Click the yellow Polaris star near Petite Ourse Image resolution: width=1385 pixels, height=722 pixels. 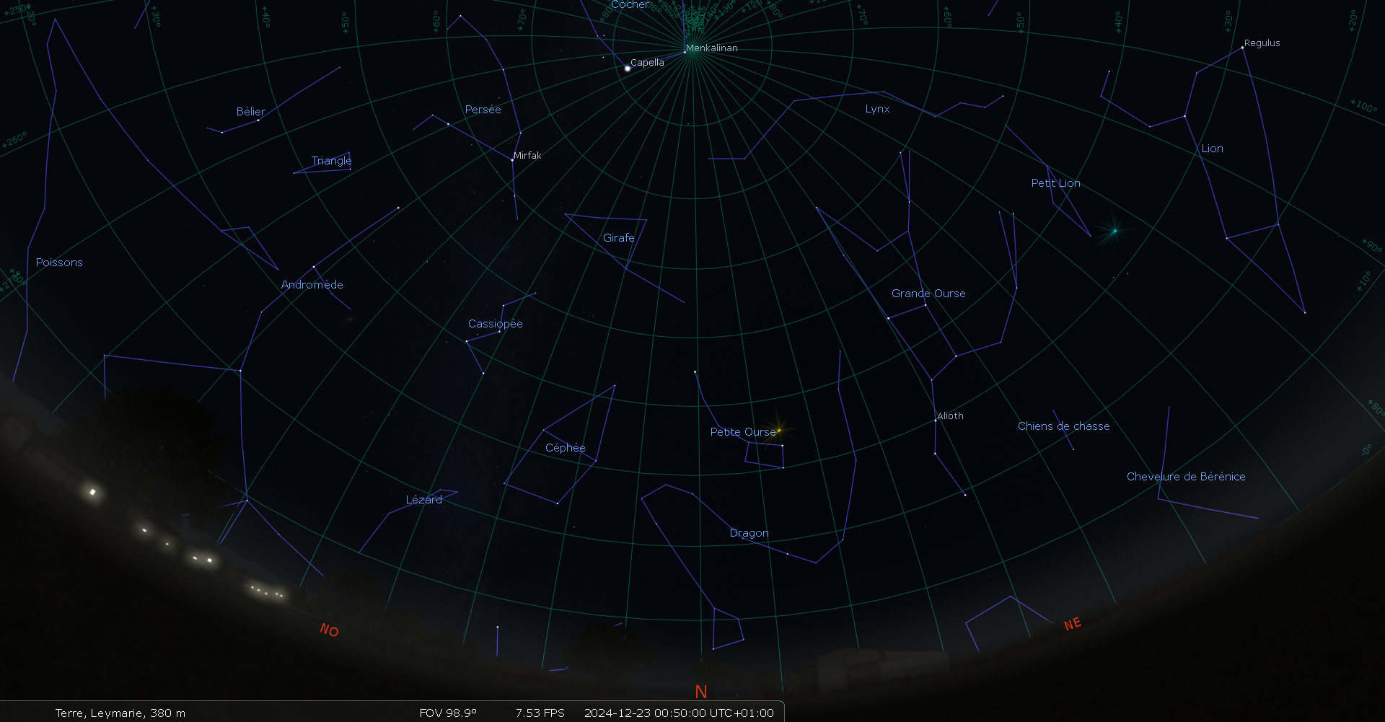coord(779,431)
